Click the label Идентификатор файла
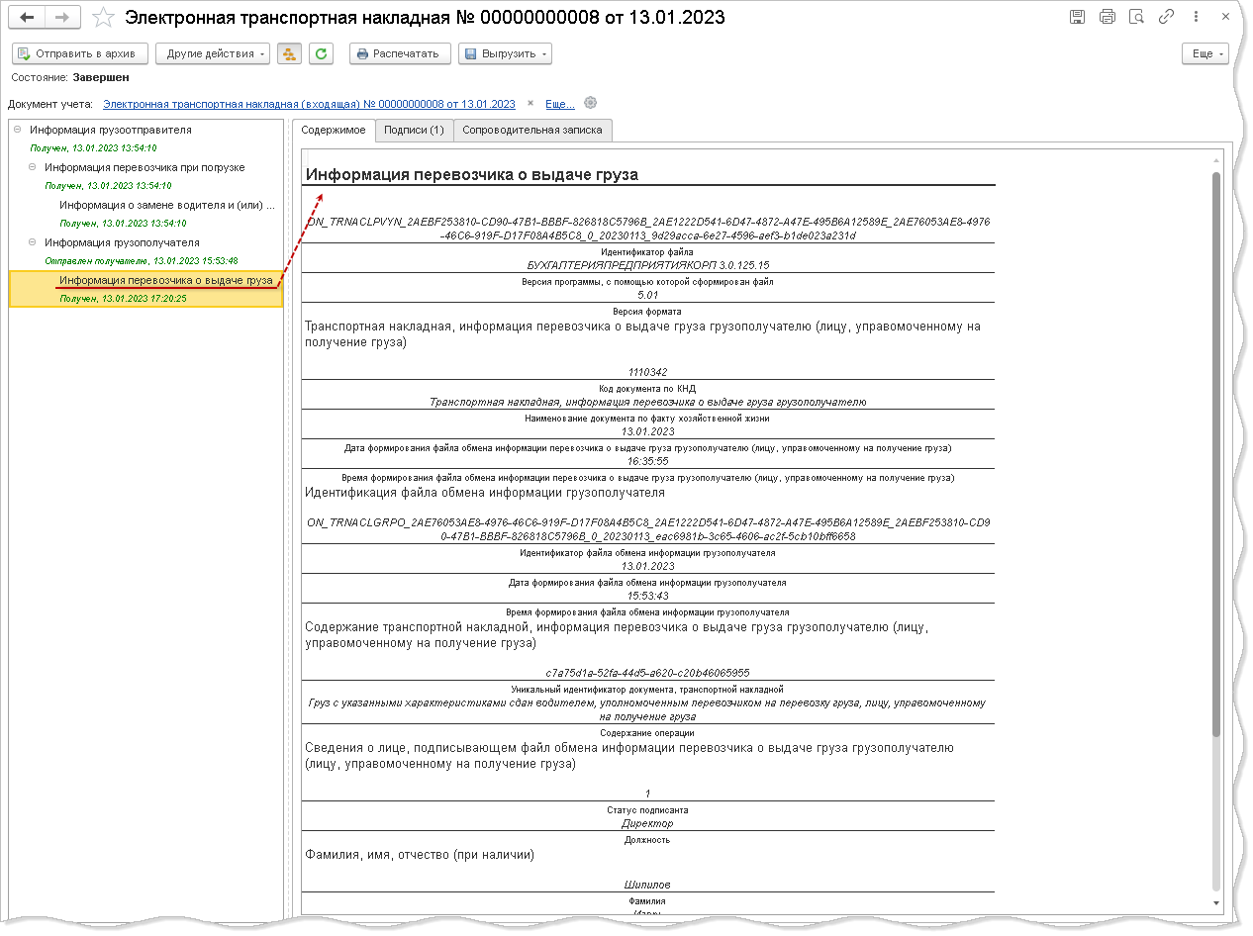1253x936 pixels. [648, 252]
